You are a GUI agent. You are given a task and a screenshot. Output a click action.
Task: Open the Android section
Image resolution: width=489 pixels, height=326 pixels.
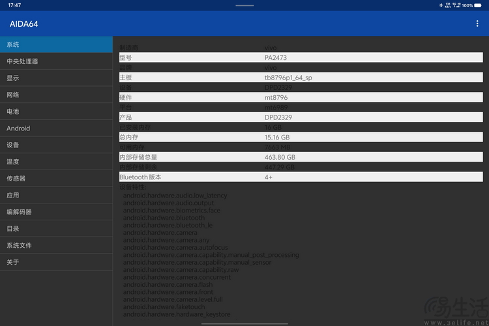pyautogui.click(x=57, y=128)
